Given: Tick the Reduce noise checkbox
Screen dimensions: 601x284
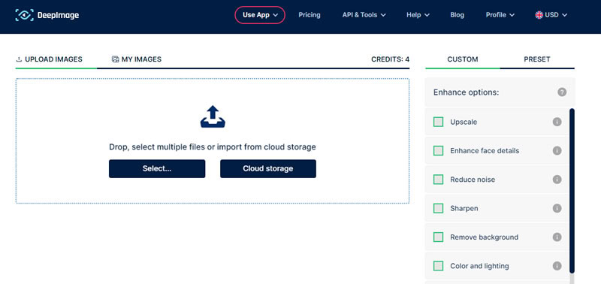Looking at the screenshot, I should (x=438, y=180).
